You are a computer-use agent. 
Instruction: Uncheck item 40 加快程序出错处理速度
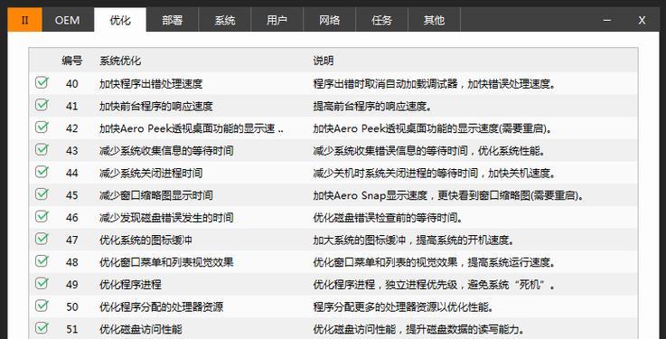[x=42, y=82]
